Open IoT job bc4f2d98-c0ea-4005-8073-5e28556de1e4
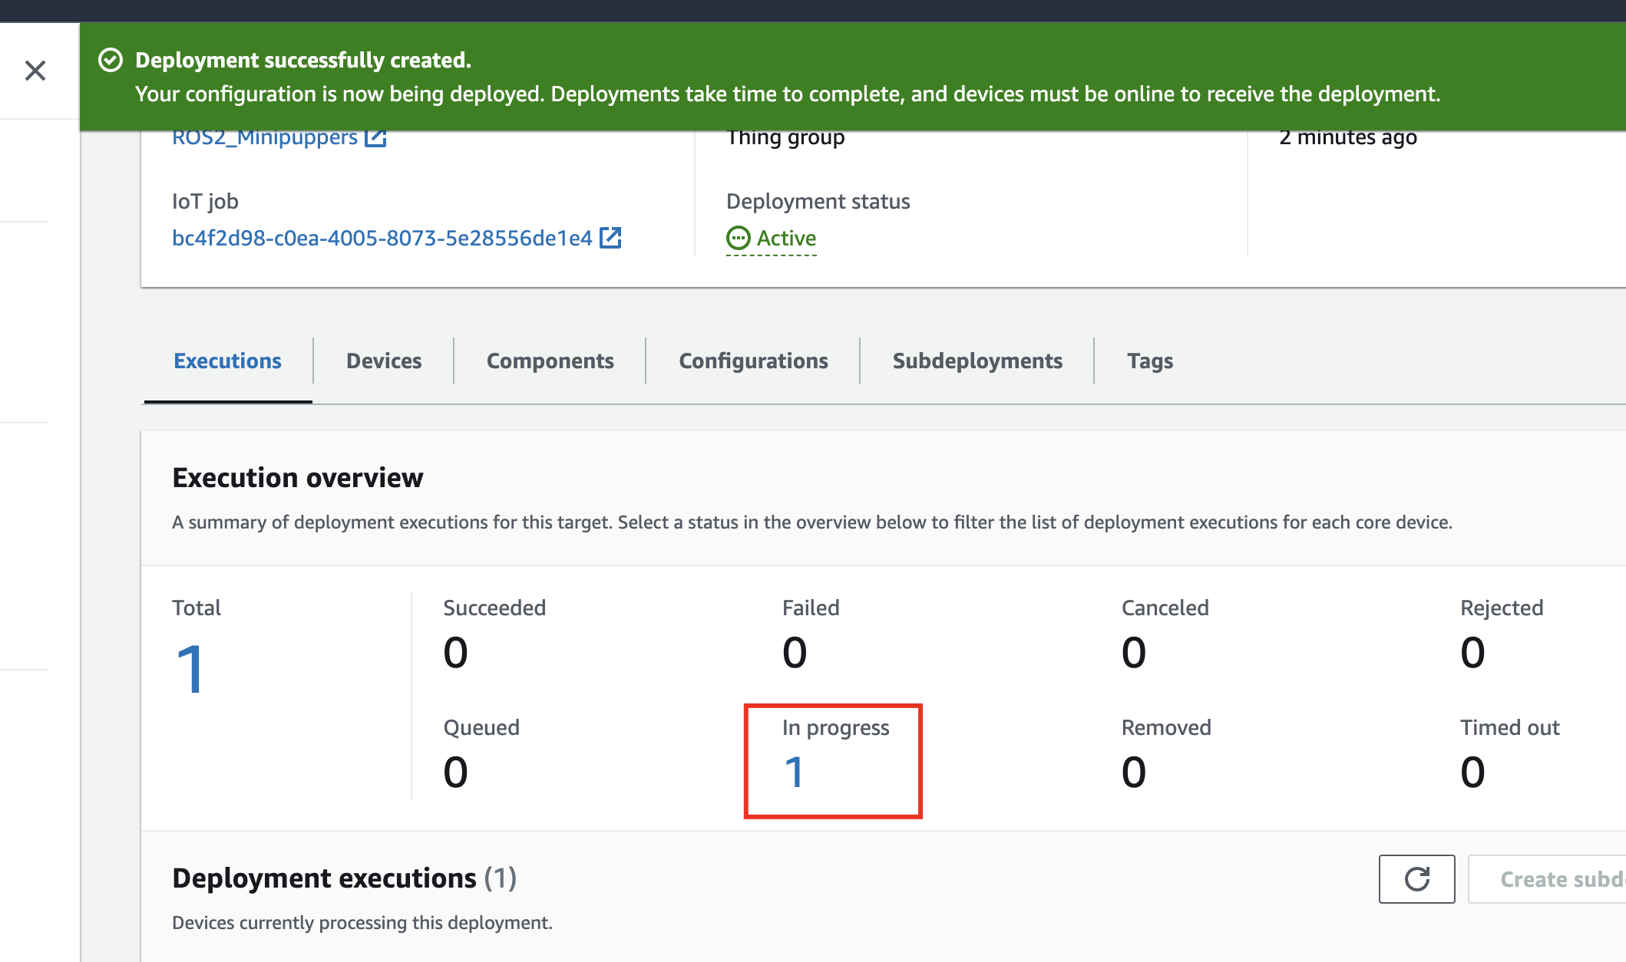Image resolution: width=1626 pixels, height=962 pixels. point(382,238)
